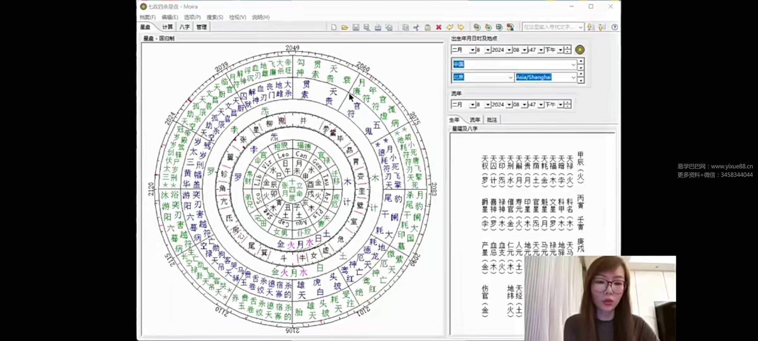Open the Asia/Shanghai time zone dropdown
The width and height of the screenshot is (758, 341).
tap(573, 77)
